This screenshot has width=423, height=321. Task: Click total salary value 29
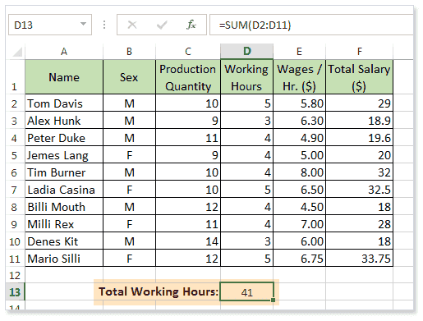point(359,103)
